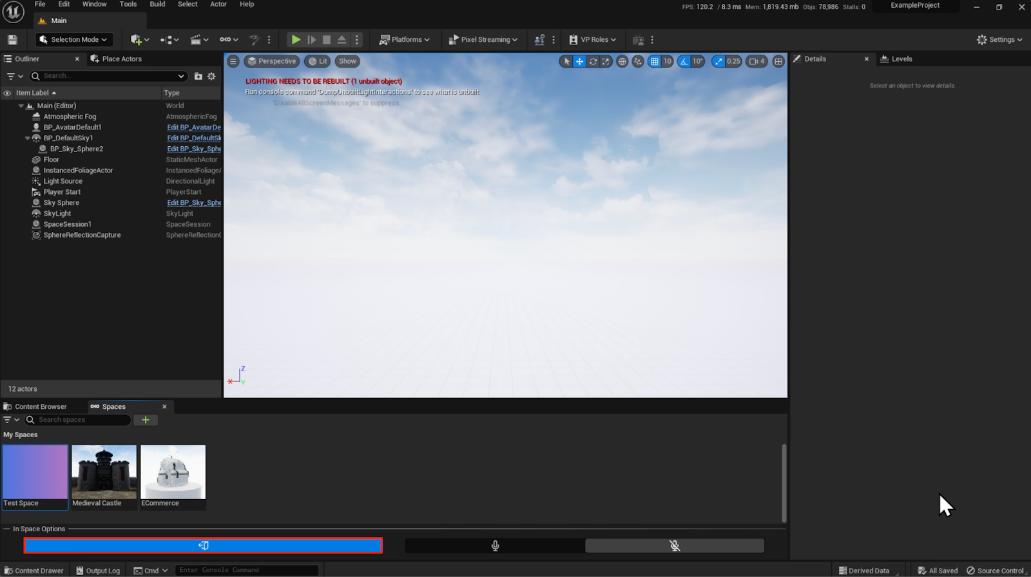Toggle rotation angle snapping in the viewport
Screen dimensions: 1031x577
coord(684,61)
